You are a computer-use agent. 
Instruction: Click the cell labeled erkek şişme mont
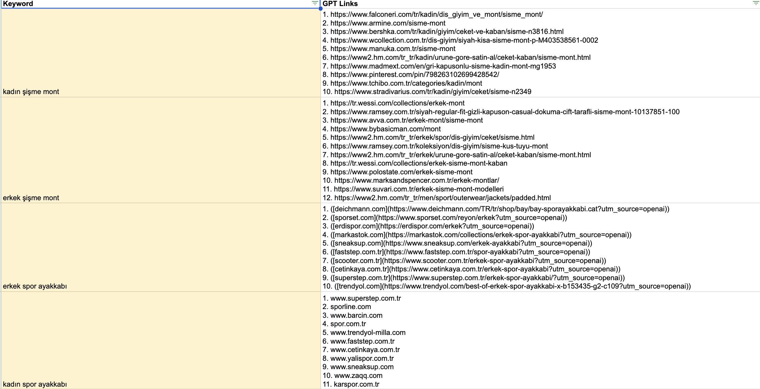30,198
